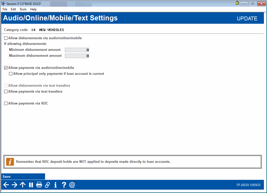Screen dimensions: 267x193
Task: Click the If allowing disbursements label
Action: pos(25,44)
